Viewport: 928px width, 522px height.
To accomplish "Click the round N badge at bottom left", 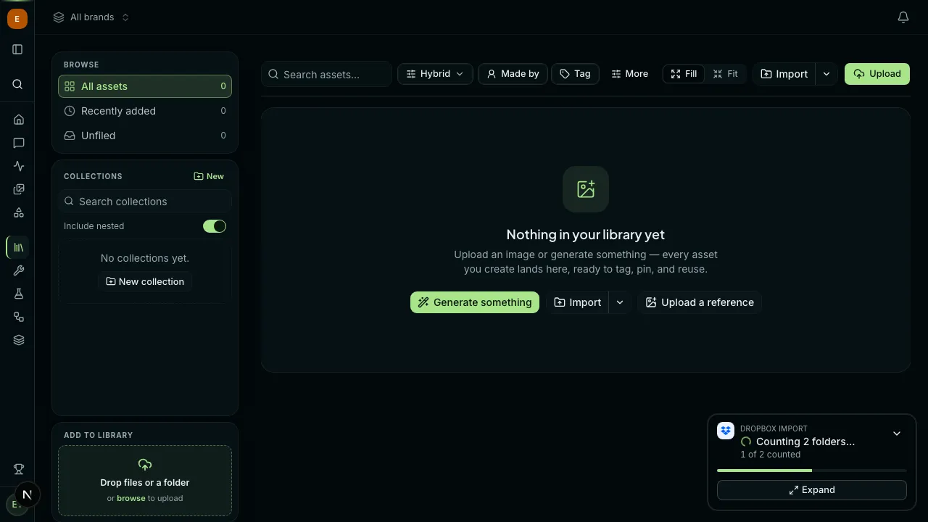I will (x=27, y=494).
